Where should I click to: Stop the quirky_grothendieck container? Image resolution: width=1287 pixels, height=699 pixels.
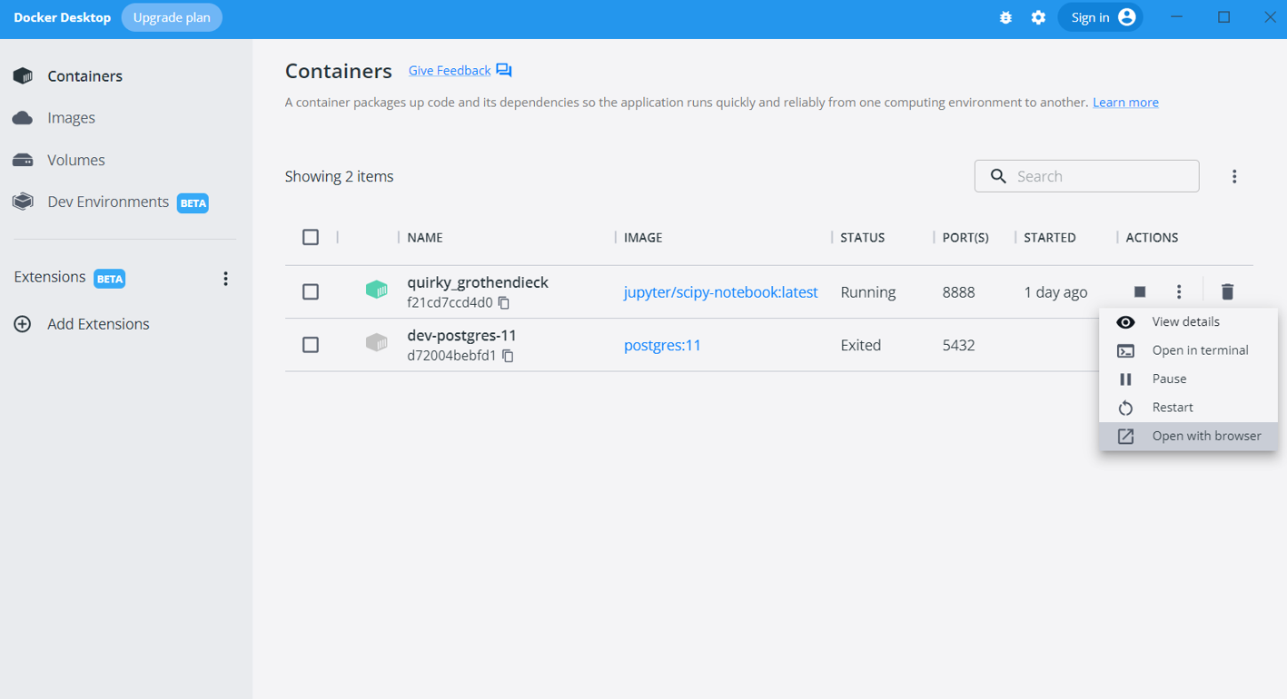tap(1140, 291)
